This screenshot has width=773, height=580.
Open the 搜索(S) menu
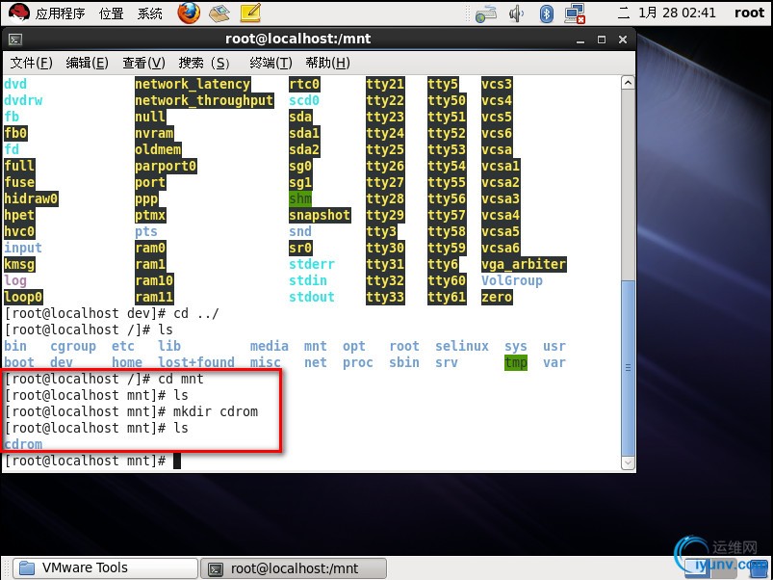click(204, 63)
